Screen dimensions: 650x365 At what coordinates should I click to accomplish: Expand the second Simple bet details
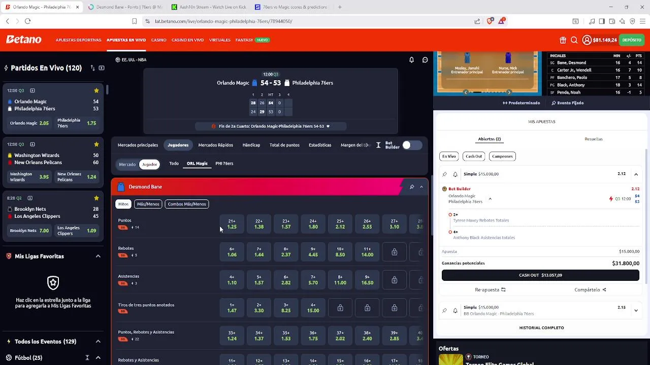[636, 310]
